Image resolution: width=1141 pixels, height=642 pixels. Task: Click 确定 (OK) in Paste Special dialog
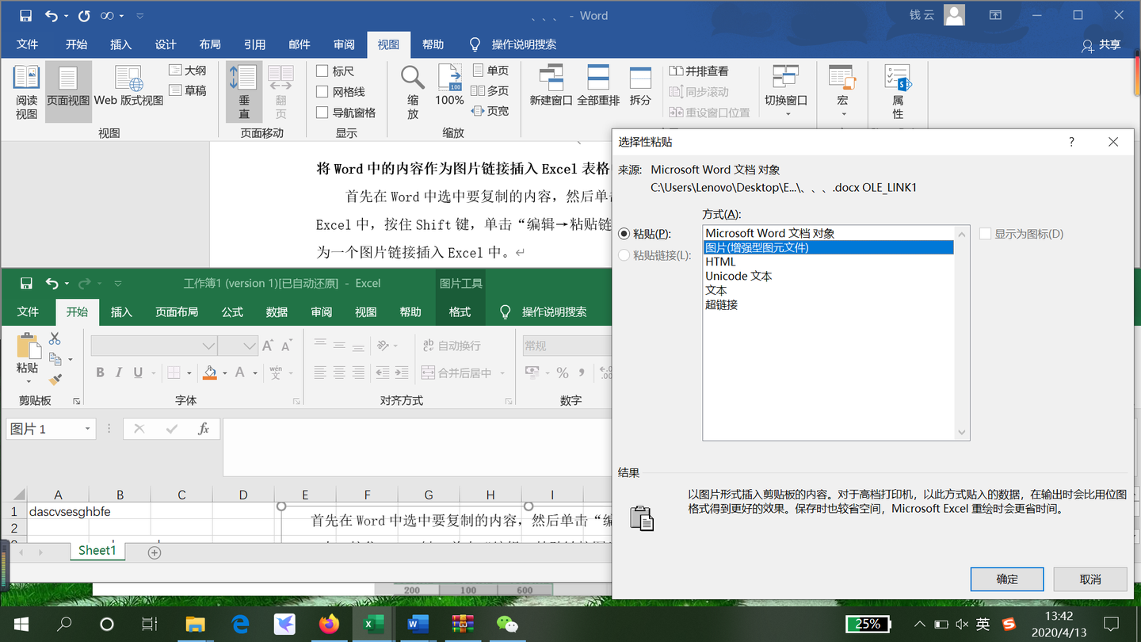click(1007, 579)
